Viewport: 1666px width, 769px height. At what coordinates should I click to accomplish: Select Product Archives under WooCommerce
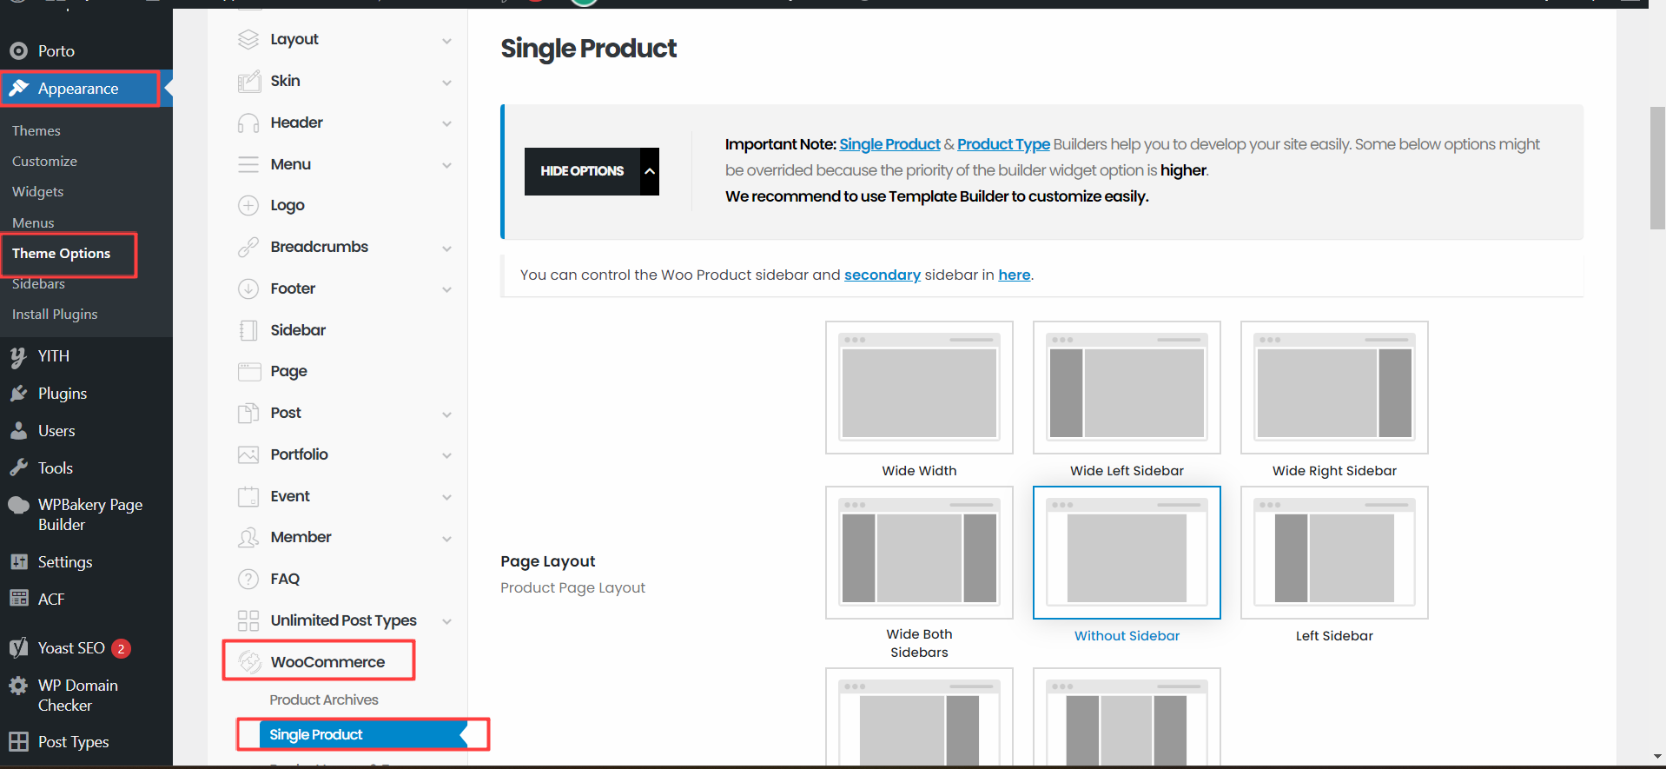coord(324,699)
